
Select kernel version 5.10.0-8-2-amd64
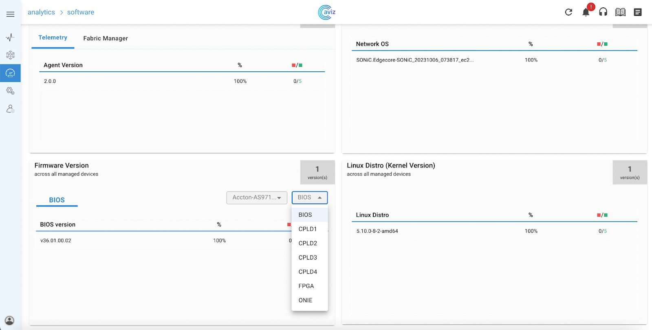[x=377, y=231]
